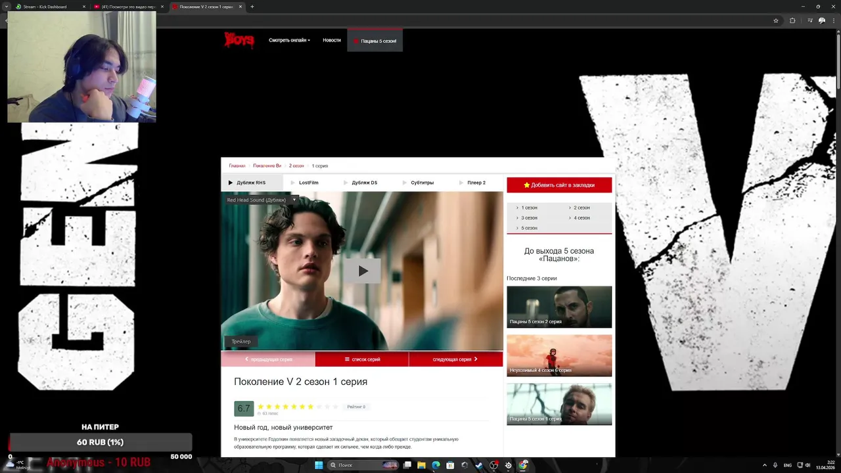This screenshot has height=473, width=841.
Task: Open Microsoft Edge from the taskbar
Action: point(436,465)
